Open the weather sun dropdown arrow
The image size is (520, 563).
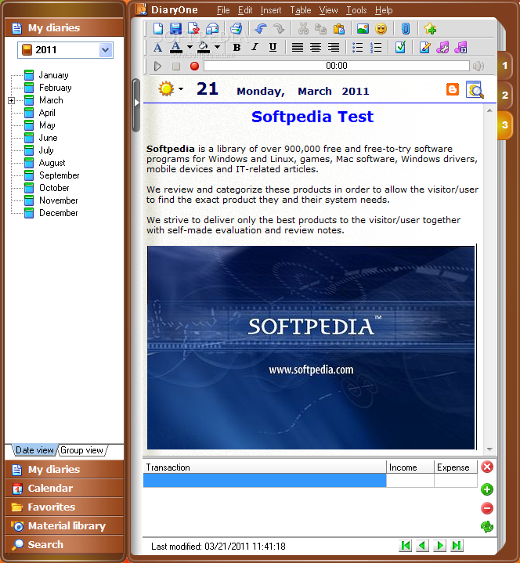[x=181, y=88]
